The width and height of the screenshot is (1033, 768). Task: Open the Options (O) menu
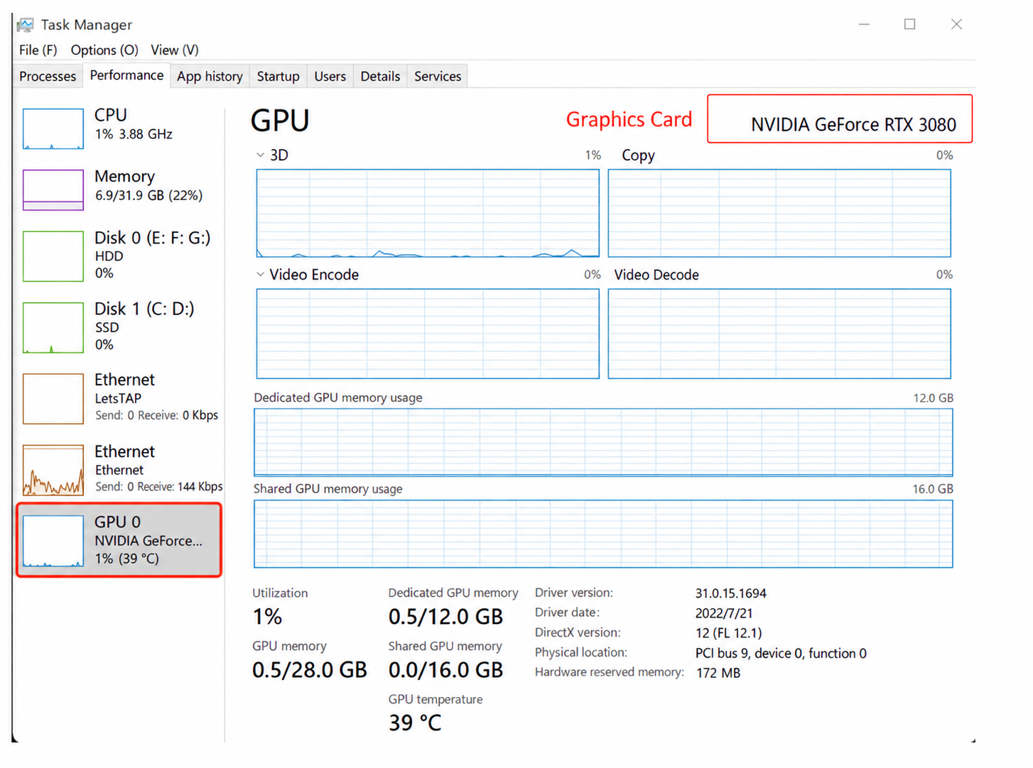click(x=104, y=50)
